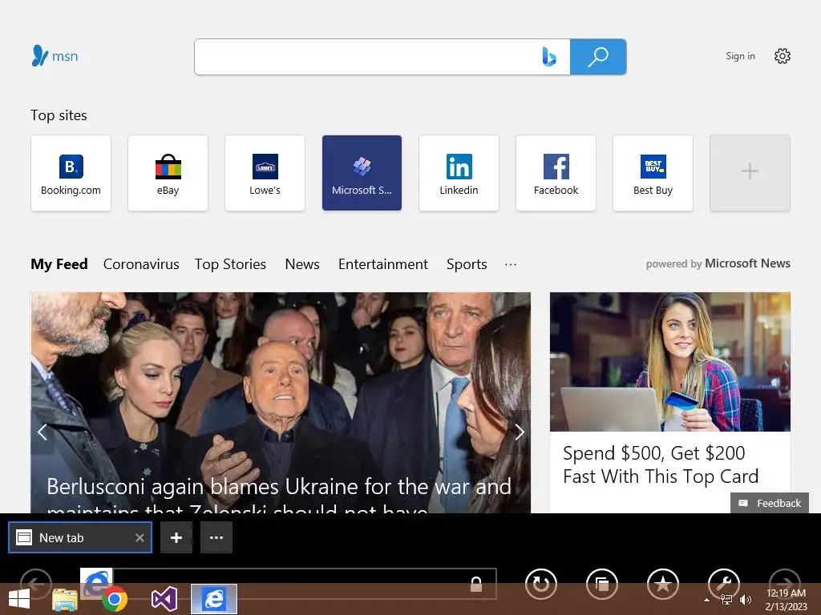Click Sign in link
Image resolution: width=821 pixels, height=615 pixels.
(740, 56)
